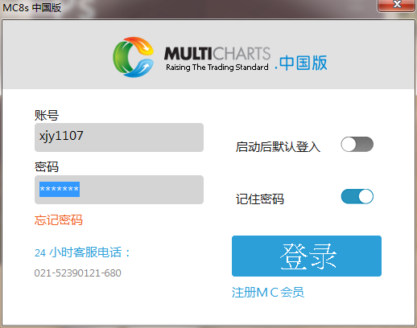Click the MULTICHARTS wordmark text

point(217,53)
